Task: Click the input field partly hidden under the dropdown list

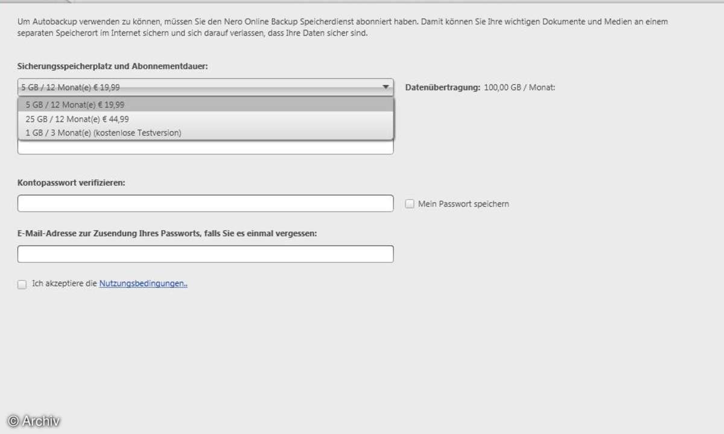Action: (206, 148)
